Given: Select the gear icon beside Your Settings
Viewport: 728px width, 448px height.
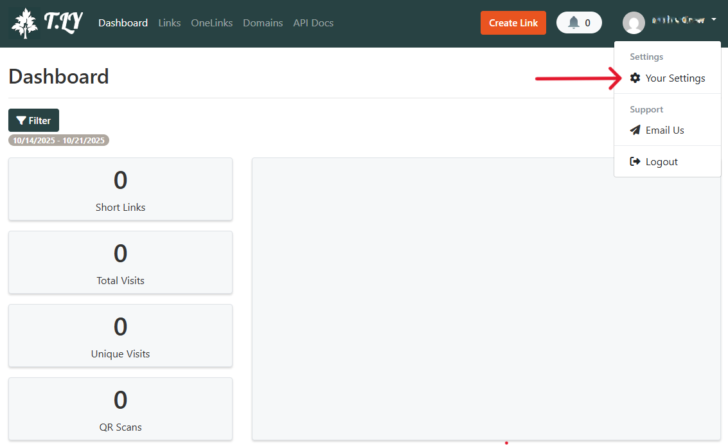Looking at the screenshot, I should (635, 78).
